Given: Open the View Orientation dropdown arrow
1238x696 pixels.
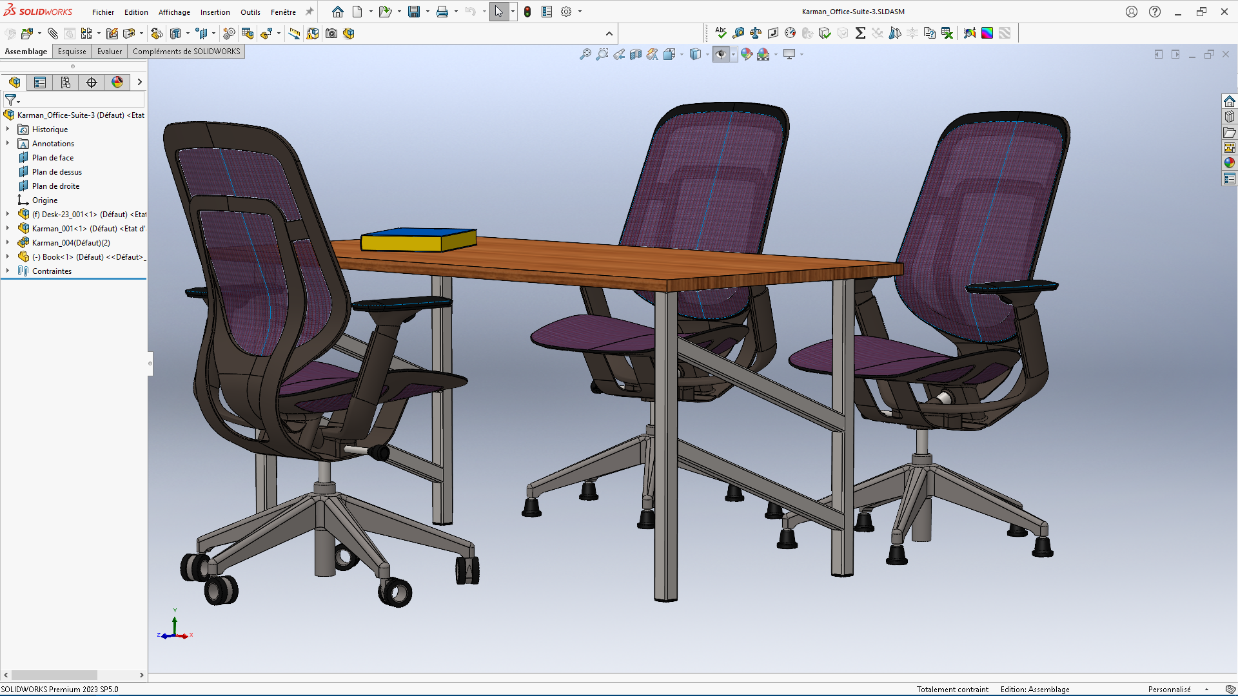Looking at the screenshot, I should coord(682,55).
